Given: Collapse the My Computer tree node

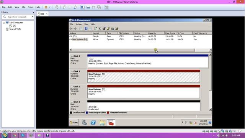Looking at the screenshot, I should point(4,23).
